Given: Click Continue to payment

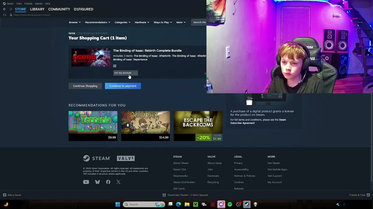Looking at the screenshot, I should 123,86.
